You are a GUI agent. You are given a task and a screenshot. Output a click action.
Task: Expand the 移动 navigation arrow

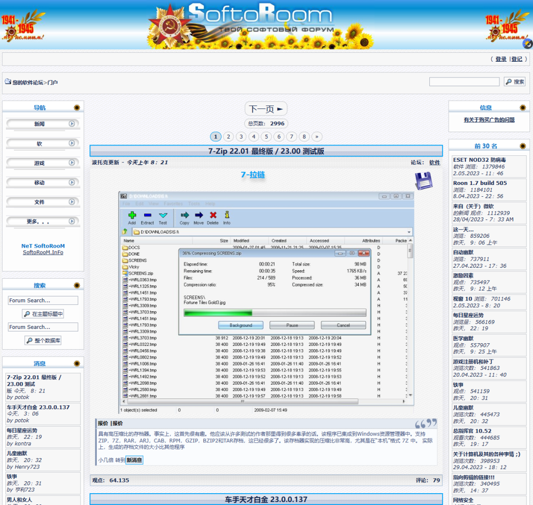coord(72,182)
